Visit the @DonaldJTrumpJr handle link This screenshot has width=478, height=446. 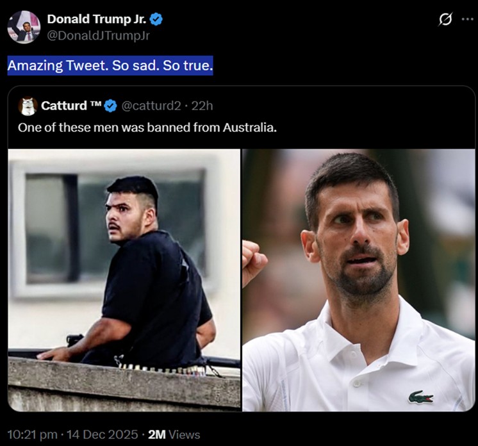[x=98, y=36]
